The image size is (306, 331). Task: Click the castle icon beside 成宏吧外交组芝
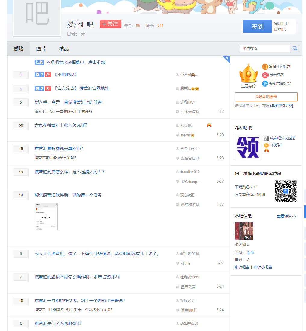pyautogui.click(x=266, y=138)
